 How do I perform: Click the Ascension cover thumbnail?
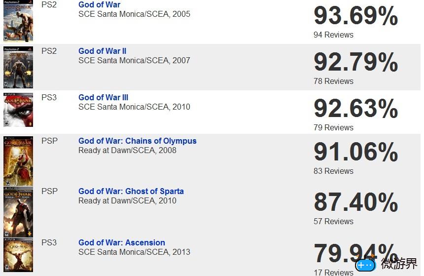pos(18,255)
